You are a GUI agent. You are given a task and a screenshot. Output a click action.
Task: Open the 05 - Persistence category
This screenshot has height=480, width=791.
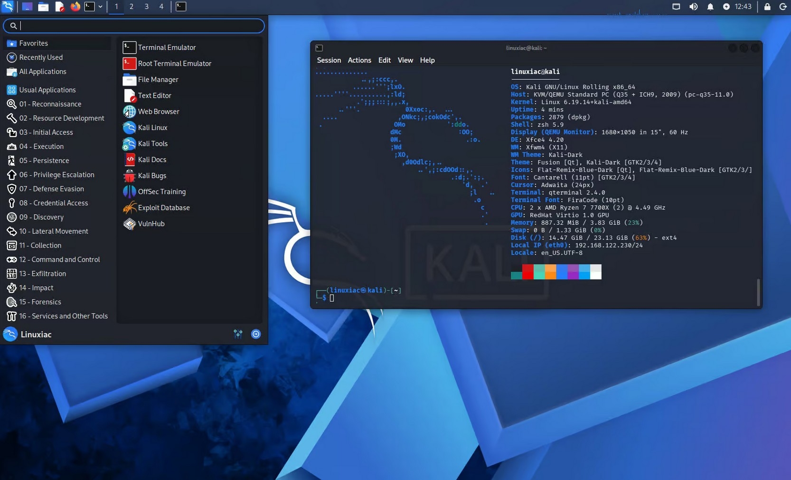point(57,160)
